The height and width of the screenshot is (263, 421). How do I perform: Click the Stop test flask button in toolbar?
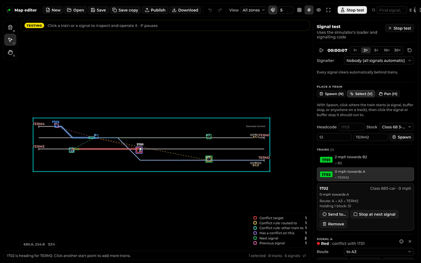[352, 10]
